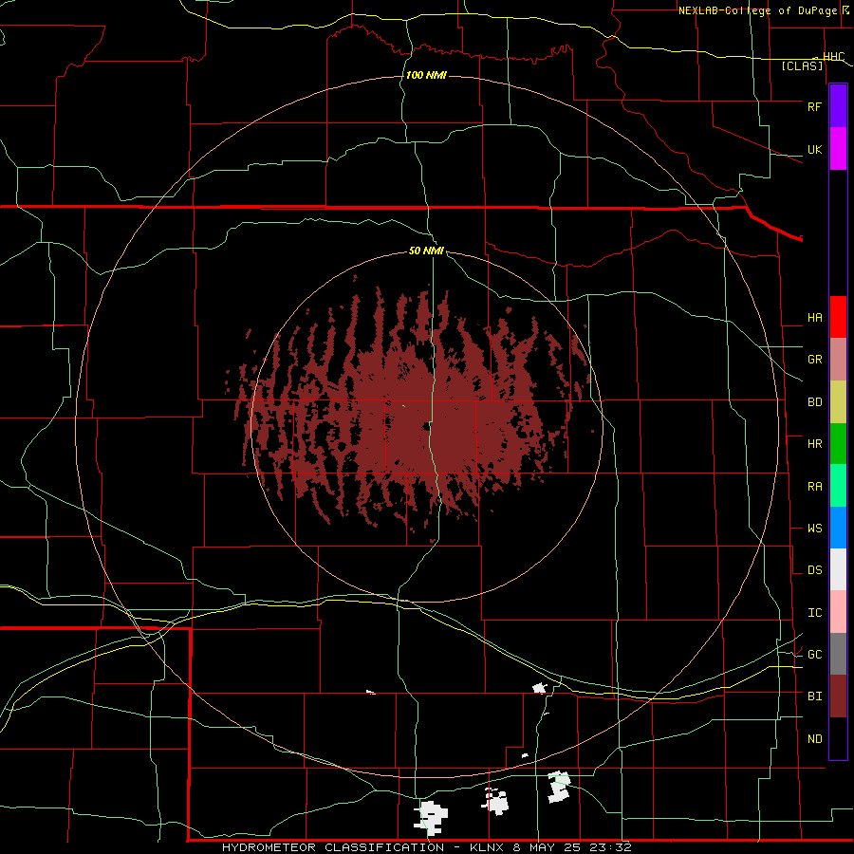Click the 'GR' legend label
The width and height of the screenshot is (854, 854).
coord(815,360)
